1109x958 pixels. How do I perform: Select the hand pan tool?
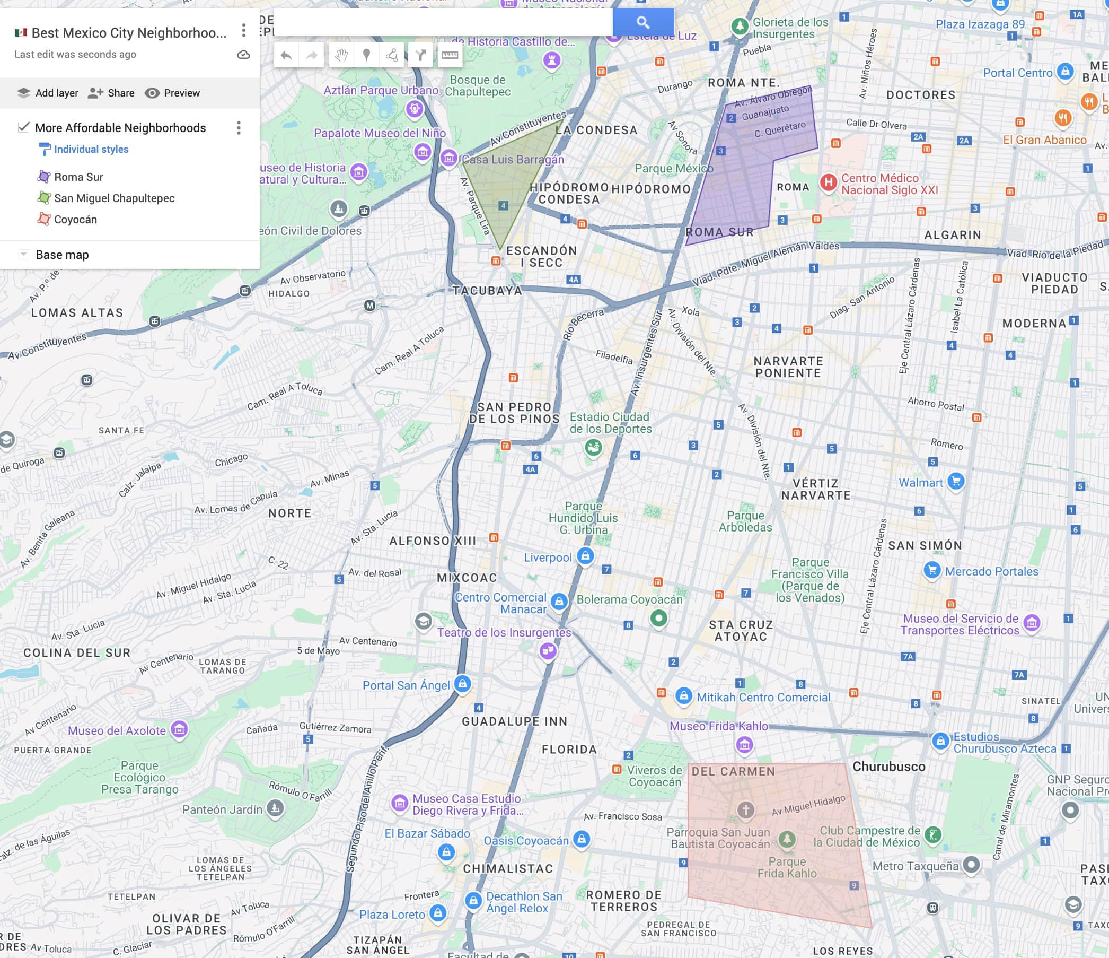coord(341,55)
